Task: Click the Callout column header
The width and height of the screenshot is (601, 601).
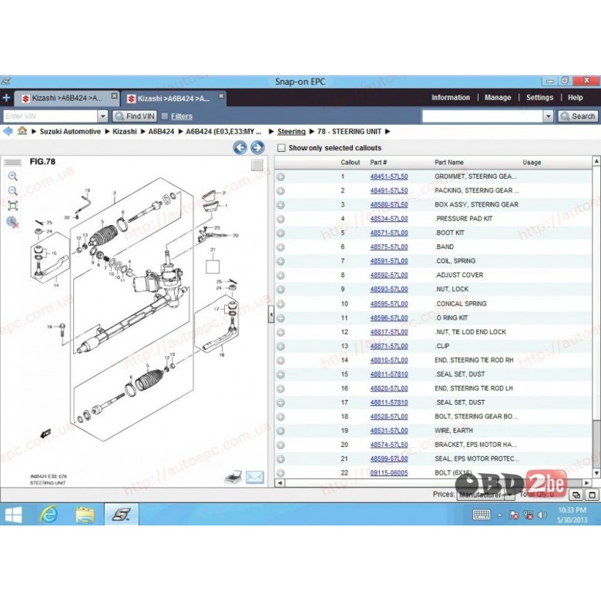Action: click(350, 163)
